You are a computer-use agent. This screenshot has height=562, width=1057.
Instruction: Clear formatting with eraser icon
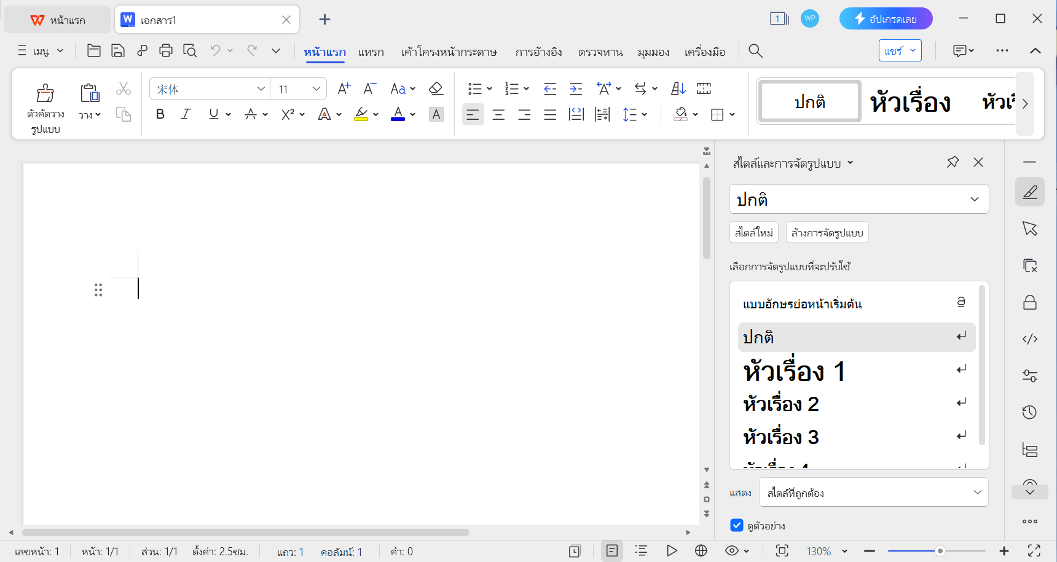pyautogui.click(x=436, y=89)
